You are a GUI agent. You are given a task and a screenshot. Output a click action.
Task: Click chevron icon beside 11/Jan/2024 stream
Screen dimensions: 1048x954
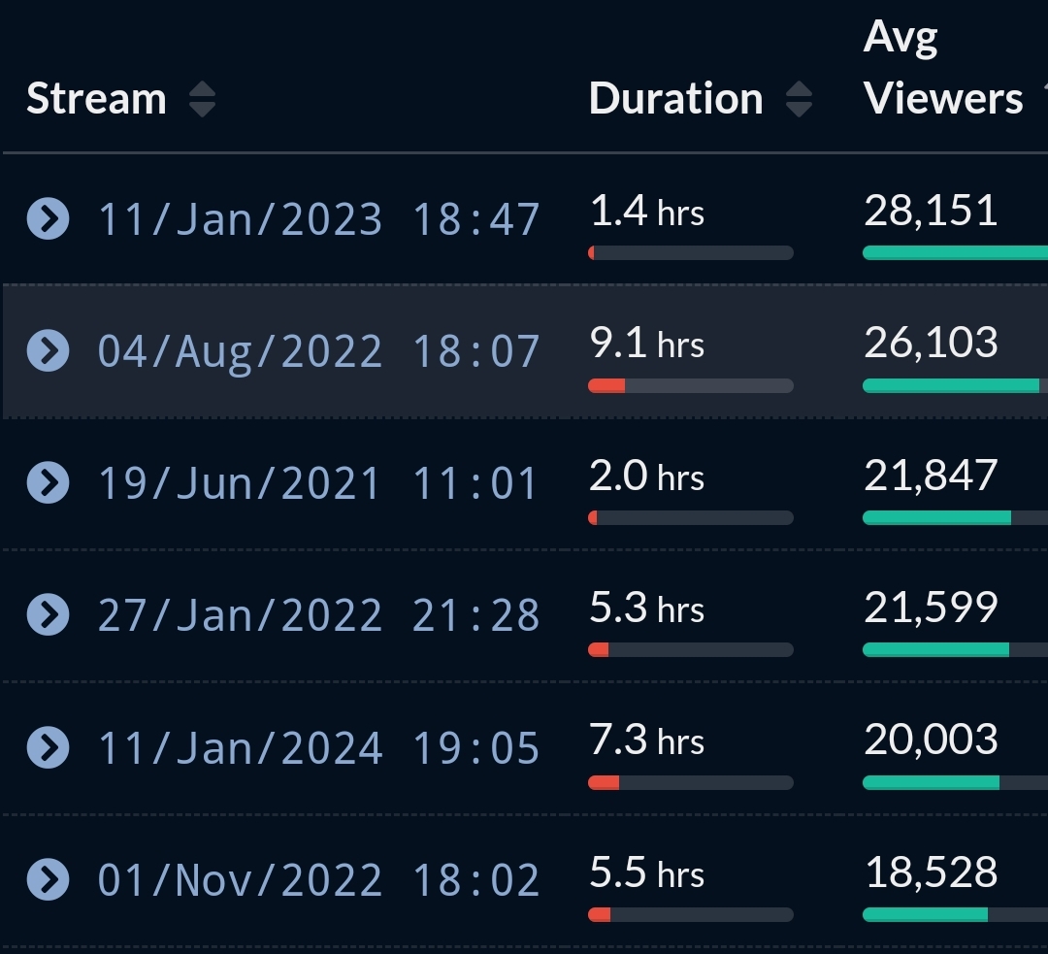tap(48, 747)
